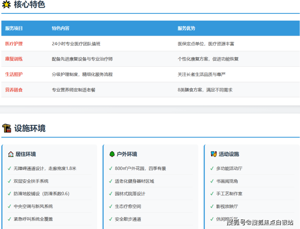Click the house icon next to 居住环境
Screen dimensions: 300x229
[x=11, y=154]
